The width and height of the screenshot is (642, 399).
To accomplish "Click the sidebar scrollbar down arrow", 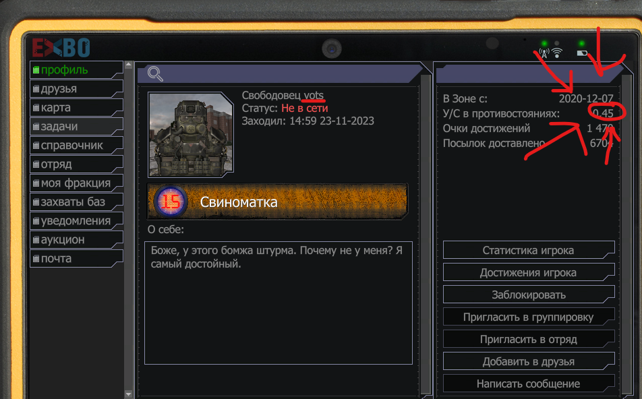I will (x=129, y=394).
